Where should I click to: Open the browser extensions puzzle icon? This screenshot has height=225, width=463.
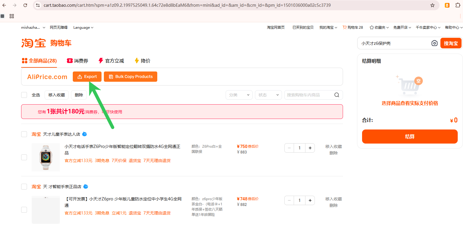coord(457,5)
